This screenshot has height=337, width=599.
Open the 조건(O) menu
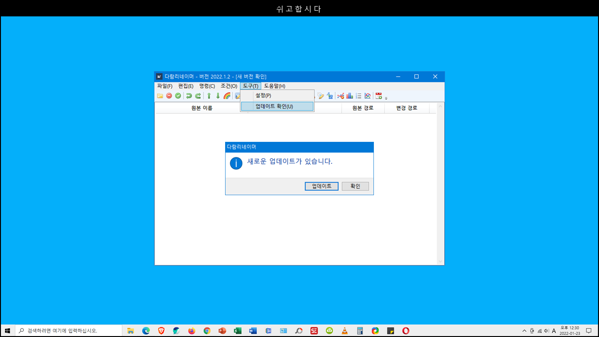(229, 86)
